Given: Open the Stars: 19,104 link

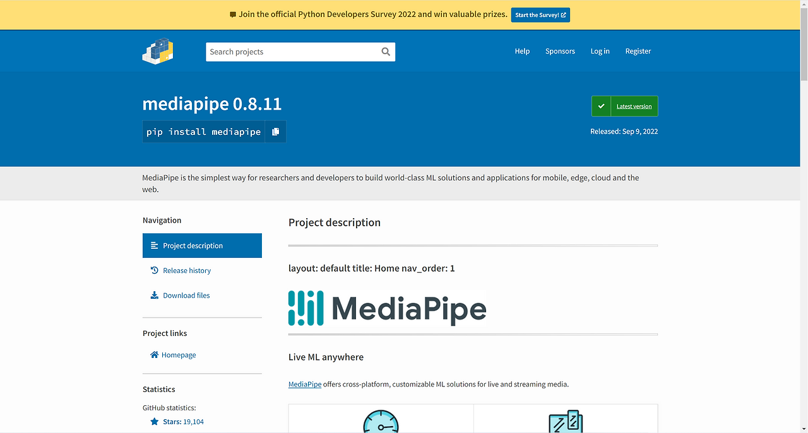Looking at the screenshot, I should 183,422.
